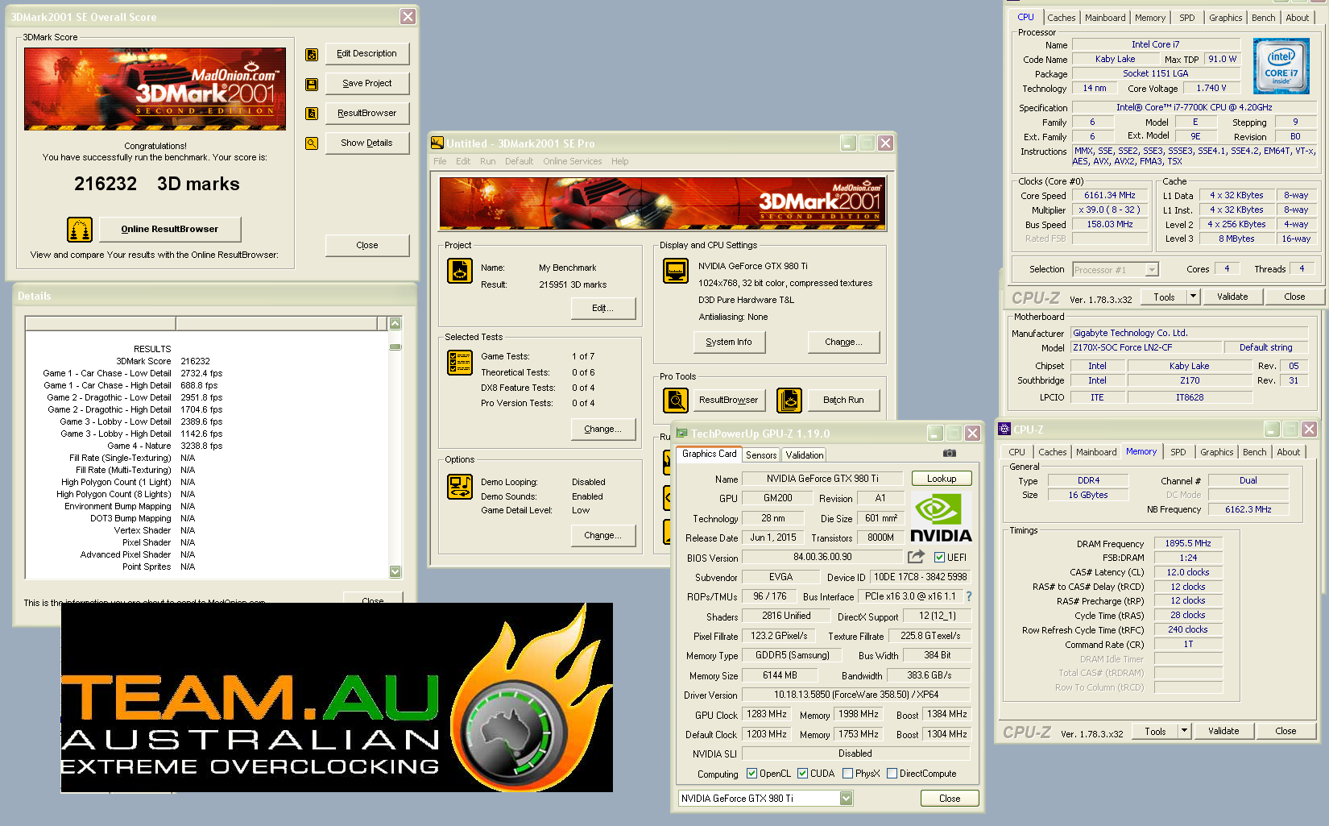This screenshot has height=826, width=1329.
Task: Switch to the Sensors tab in GPU-Z
Action: pyautogui.click(x=761, y=455)
